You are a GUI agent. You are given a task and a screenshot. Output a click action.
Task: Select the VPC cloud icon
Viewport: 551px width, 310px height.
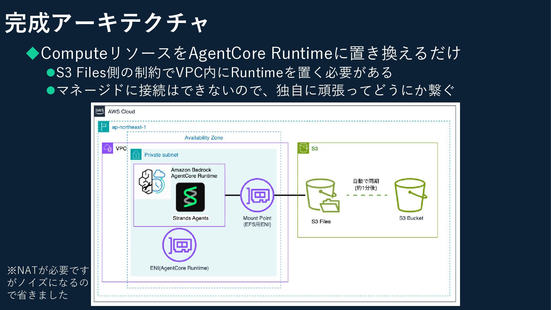tap(108, 148)
